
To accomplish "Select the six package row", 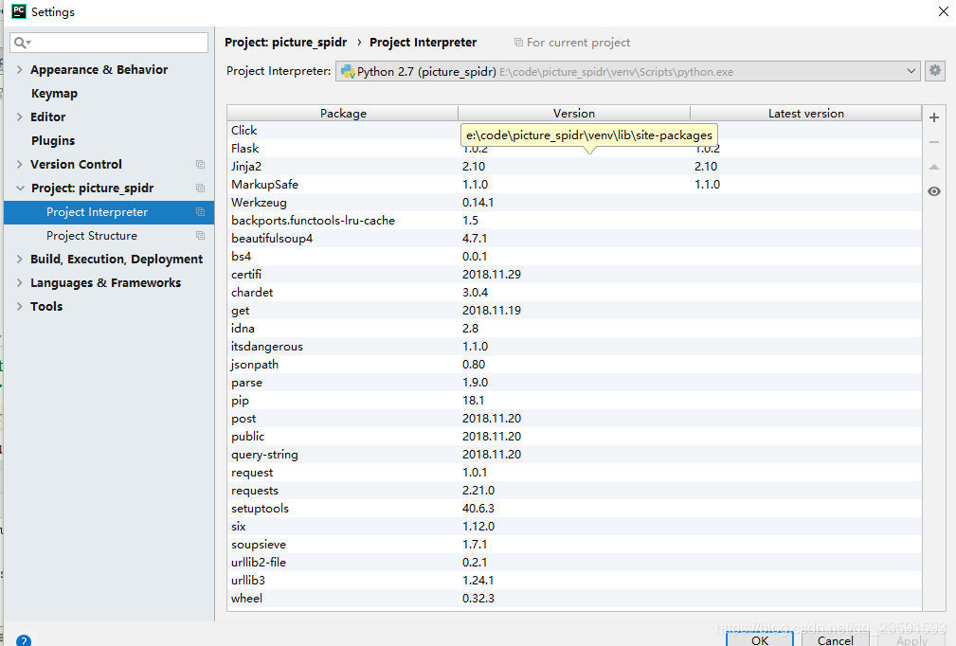I will point(574,526).
